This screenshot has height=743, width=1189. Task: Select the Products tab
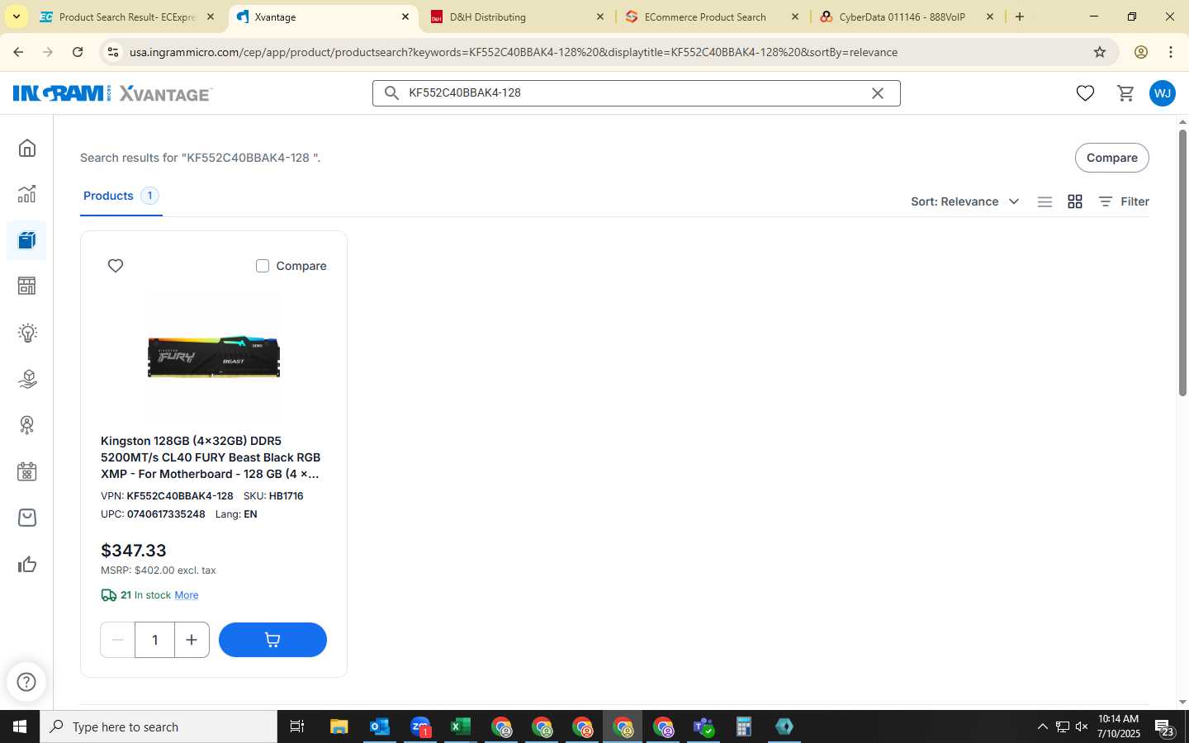click(121, 196)
